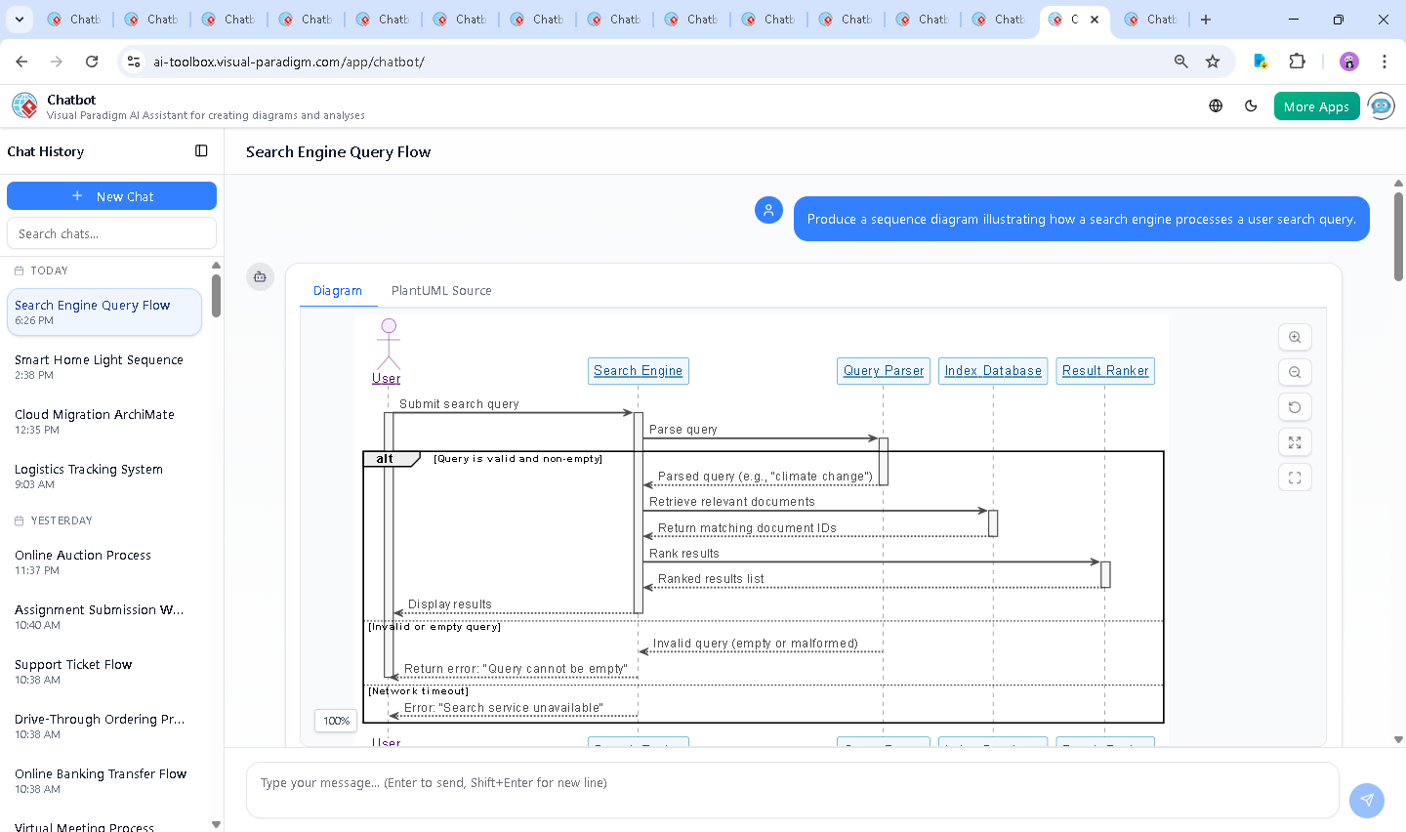Collapse the Chat History sidebar
The width and height of the screenshot is (1406, 832).
click(201, 151)
